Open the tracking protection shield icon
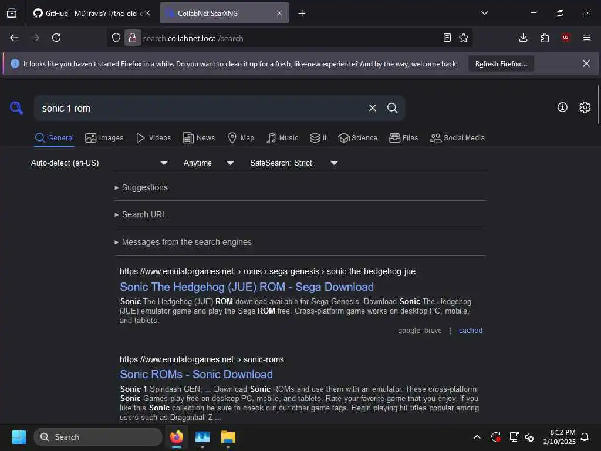The image size is (601, 451). 116,38
